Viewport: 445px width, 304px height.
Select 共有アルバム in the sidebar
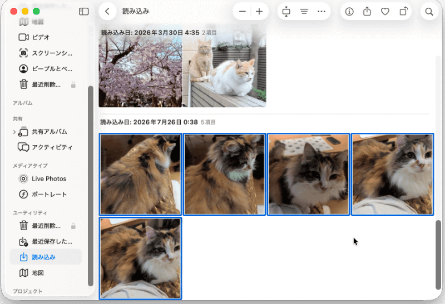[x=46, y=132]
